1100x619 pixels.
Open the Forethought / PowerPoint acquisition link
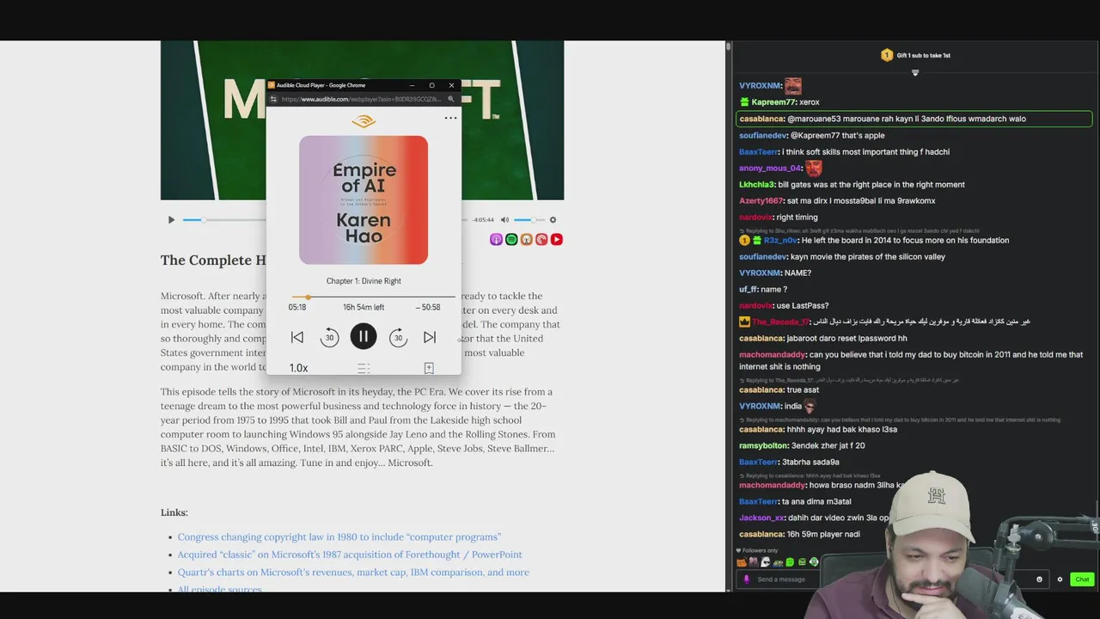point(350,555)
